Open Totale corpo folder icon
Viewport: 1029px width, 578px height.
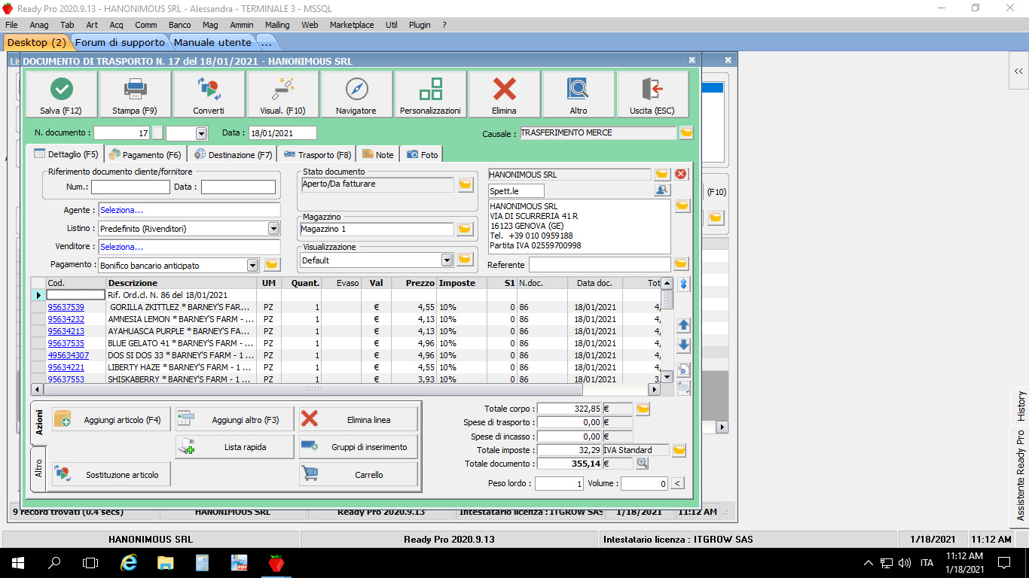tap(643, 409)
